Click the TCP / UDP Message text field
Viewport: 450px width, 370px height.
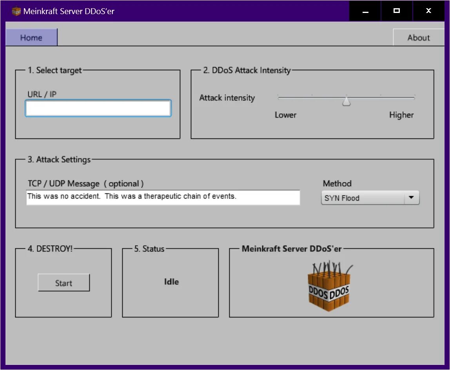click(163, 197)
